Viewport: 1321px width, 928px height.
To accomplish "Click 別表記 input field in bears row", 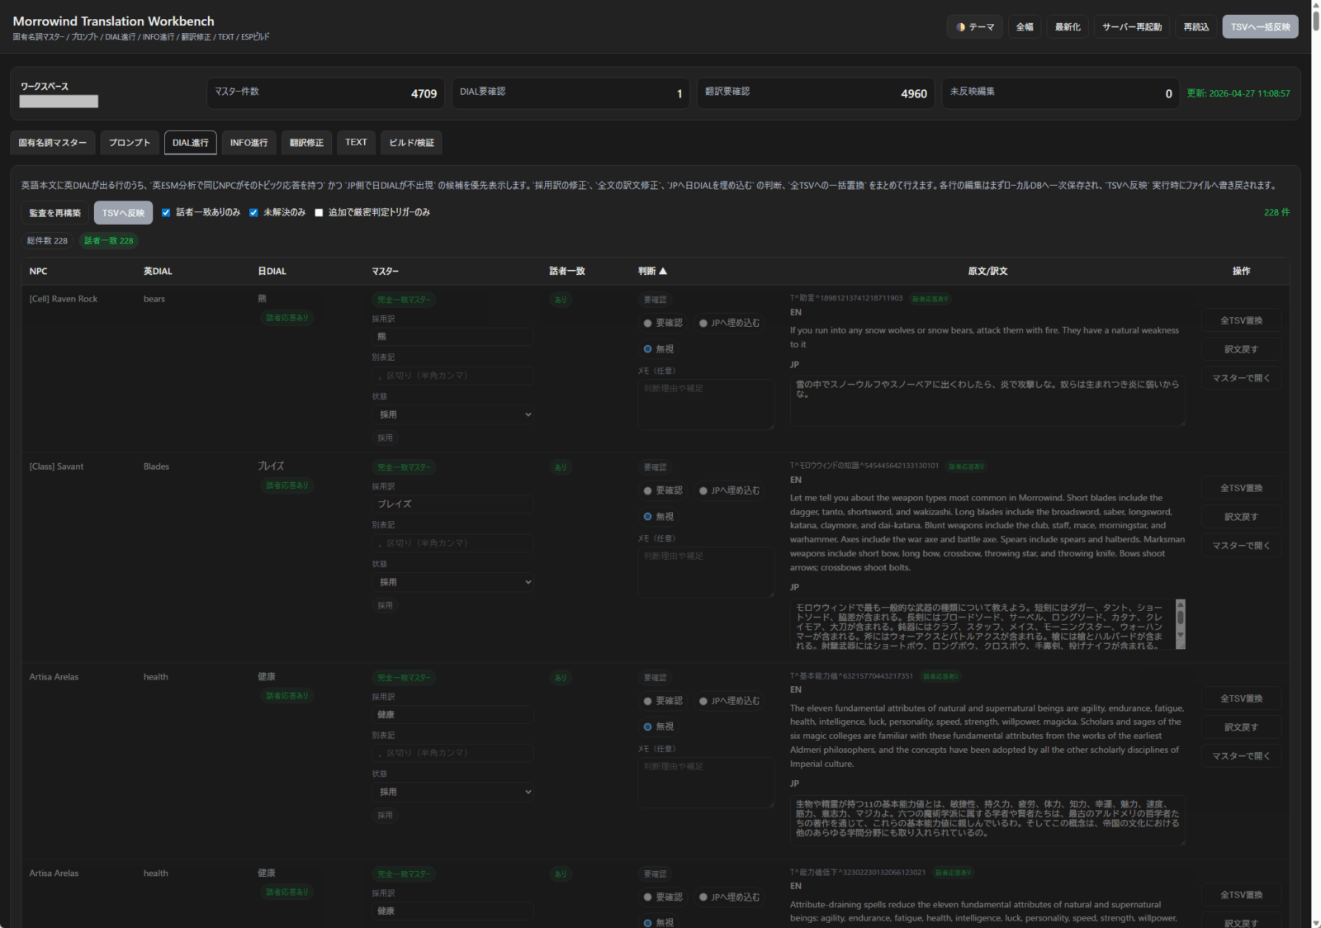I will (452, 376).
